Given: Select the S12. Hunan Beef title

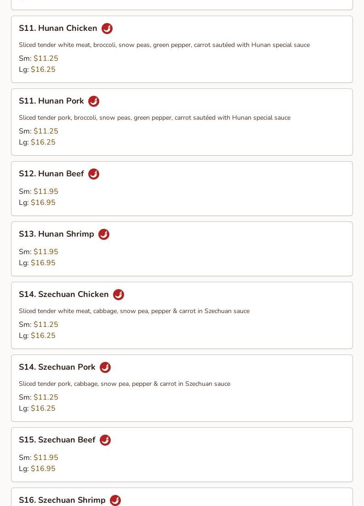Looking at the screenshot, I should [51, 173].
